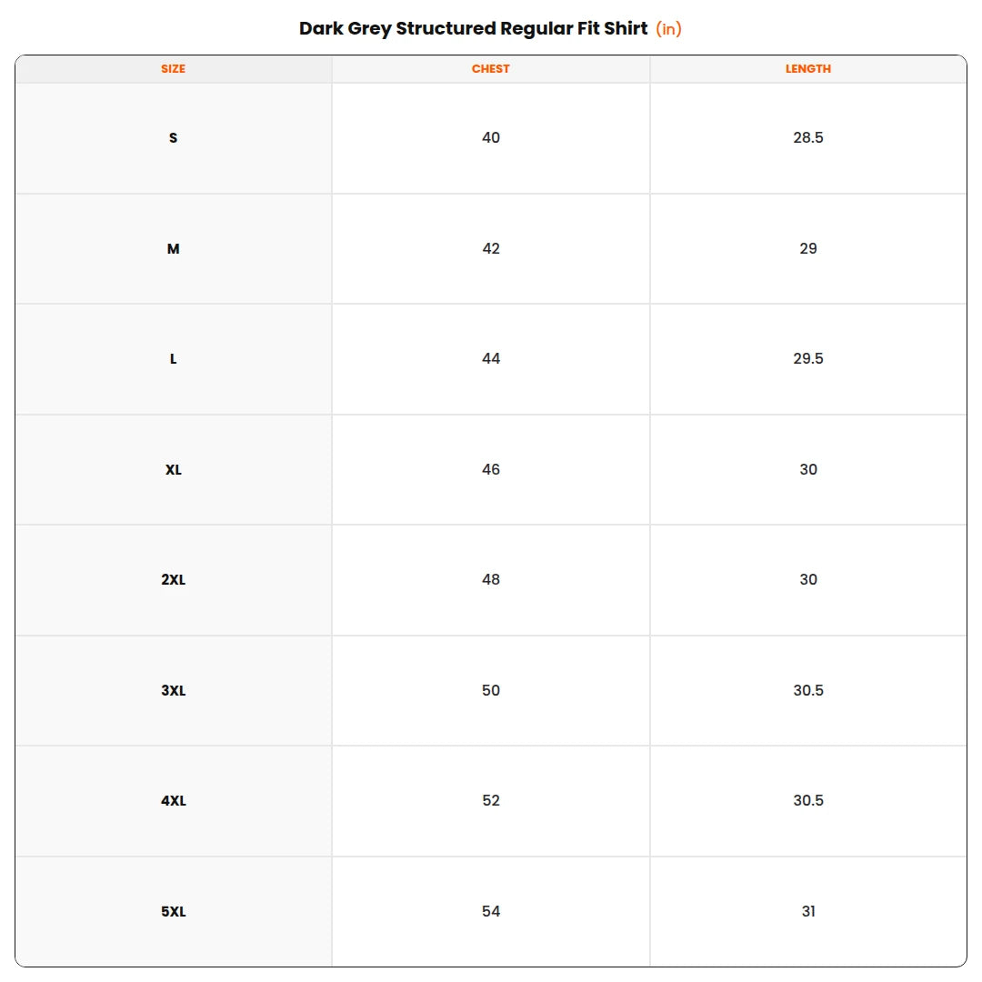The height and width of the screenshot is (982, 982).
Task: Select the 3XL size row label
Action: [x=174, y=691]
